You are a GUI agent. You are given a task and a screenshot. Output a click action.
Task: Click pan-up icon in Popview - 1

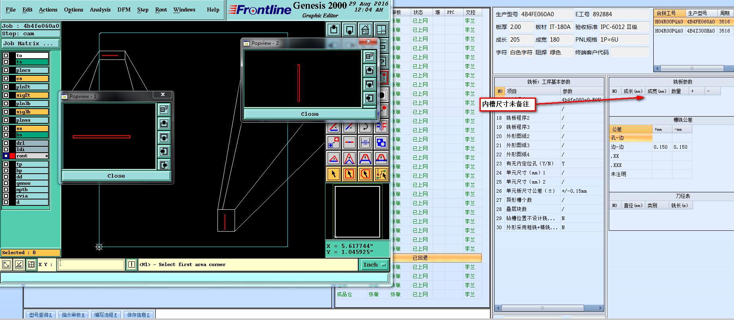pyautogui.click(x=164, y=123)
